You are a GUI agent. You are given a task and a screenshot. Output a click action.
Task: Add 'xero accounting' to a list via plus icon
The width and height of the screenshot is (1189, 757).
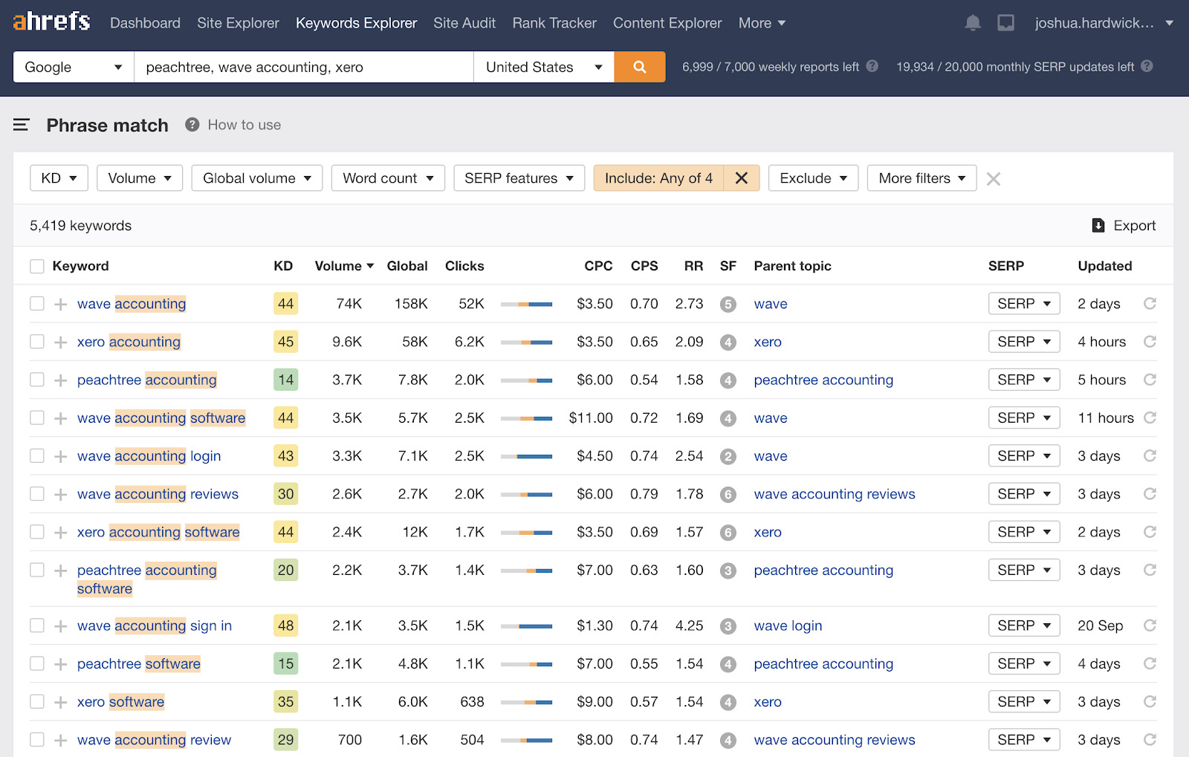[x=59, y=342]
